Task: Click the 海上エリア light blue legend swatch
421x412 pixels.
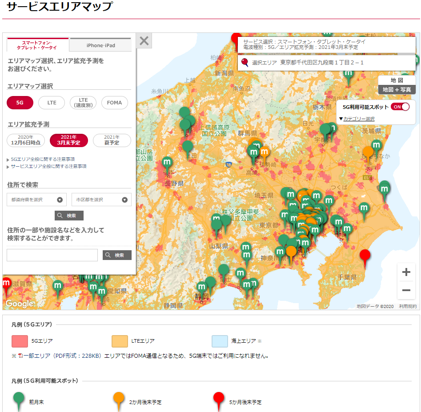Action: tap(220, 341)
